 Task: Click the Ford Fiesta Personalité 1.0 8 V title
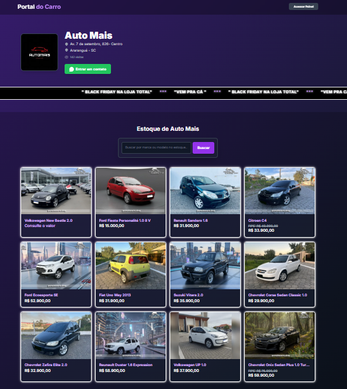click(124, 220)
